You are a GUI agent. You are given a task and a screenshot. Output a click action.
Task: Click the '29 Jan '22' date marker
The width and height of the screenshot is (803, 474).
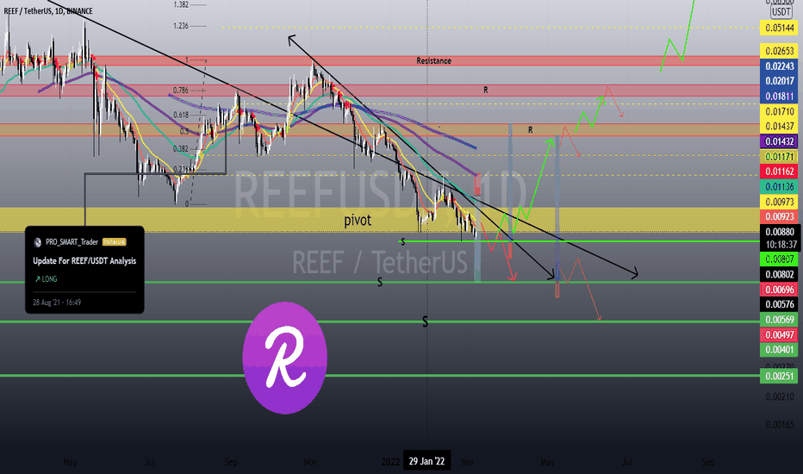(x=426, y=461)
